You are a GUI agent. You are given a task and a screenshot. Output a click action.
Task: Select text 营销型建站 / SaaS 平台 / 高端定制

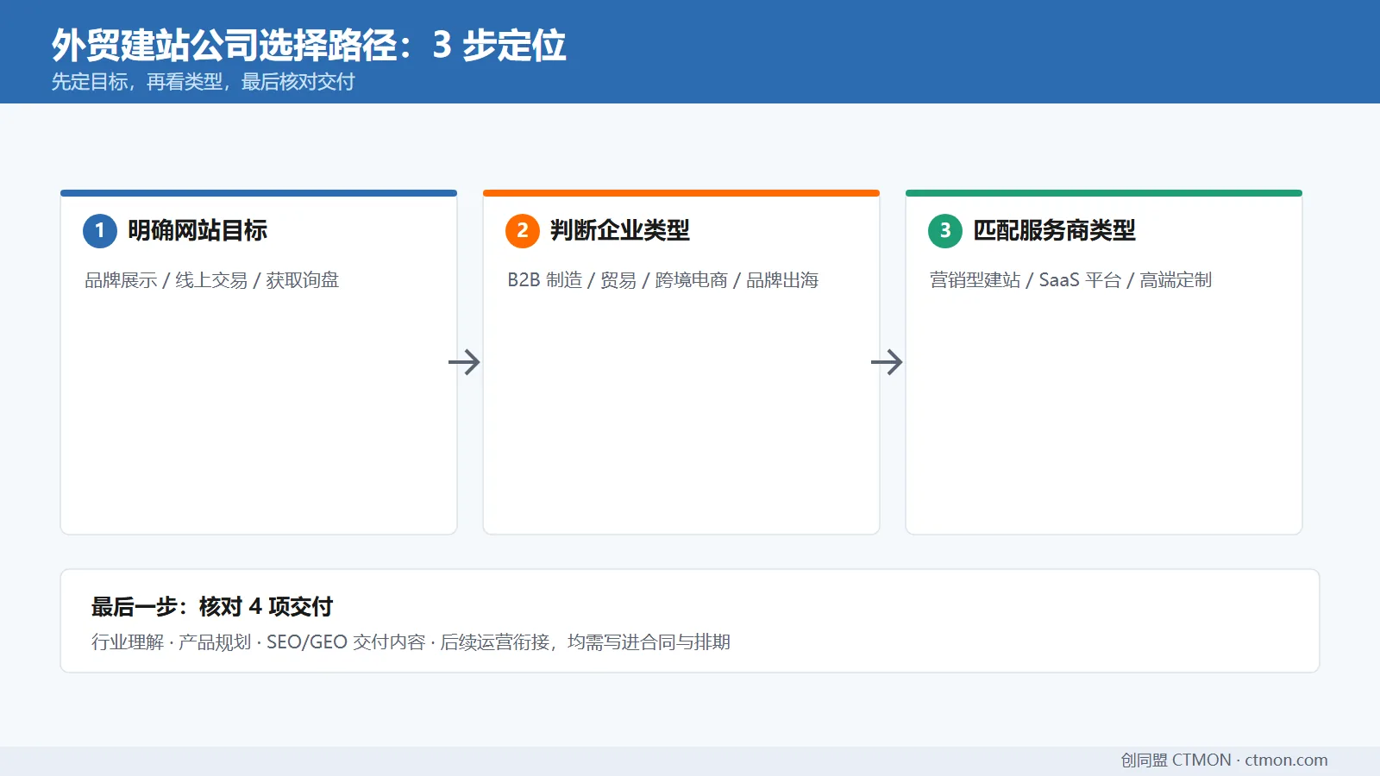[1070, 280]
